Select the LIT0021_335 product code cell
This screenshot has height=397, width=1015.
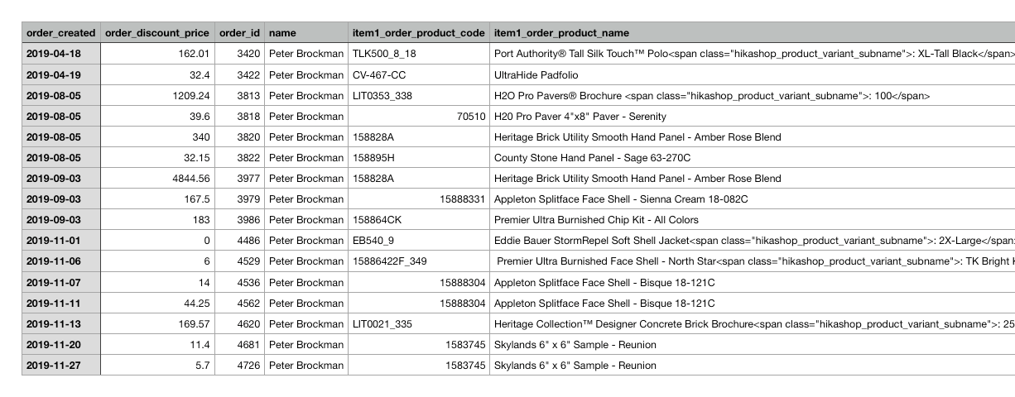[419, 324]
